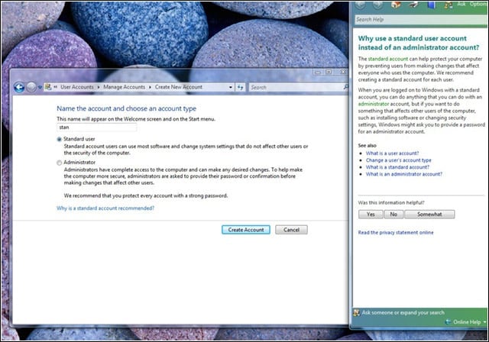This screenshot has height=342, width=489.
Task: Click the Print icon in Help toolbar
Action: coord(413,5)
